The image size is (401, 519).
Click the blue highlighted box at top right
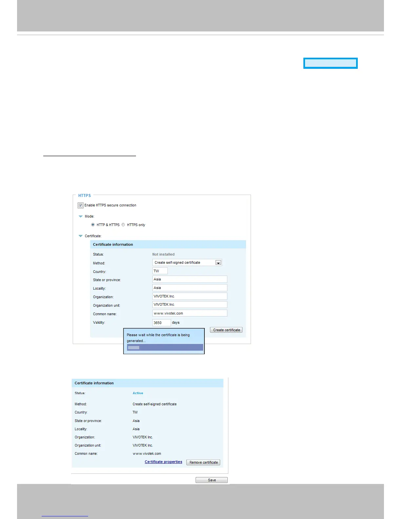pos(331,63)
